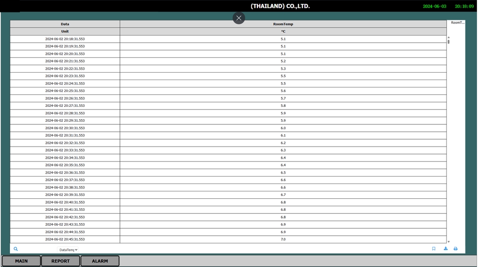The width and height of the screenshot is (478, 267).
Task: Select row 2024-06-02 20:42:31.553
Action: point(229,217)
